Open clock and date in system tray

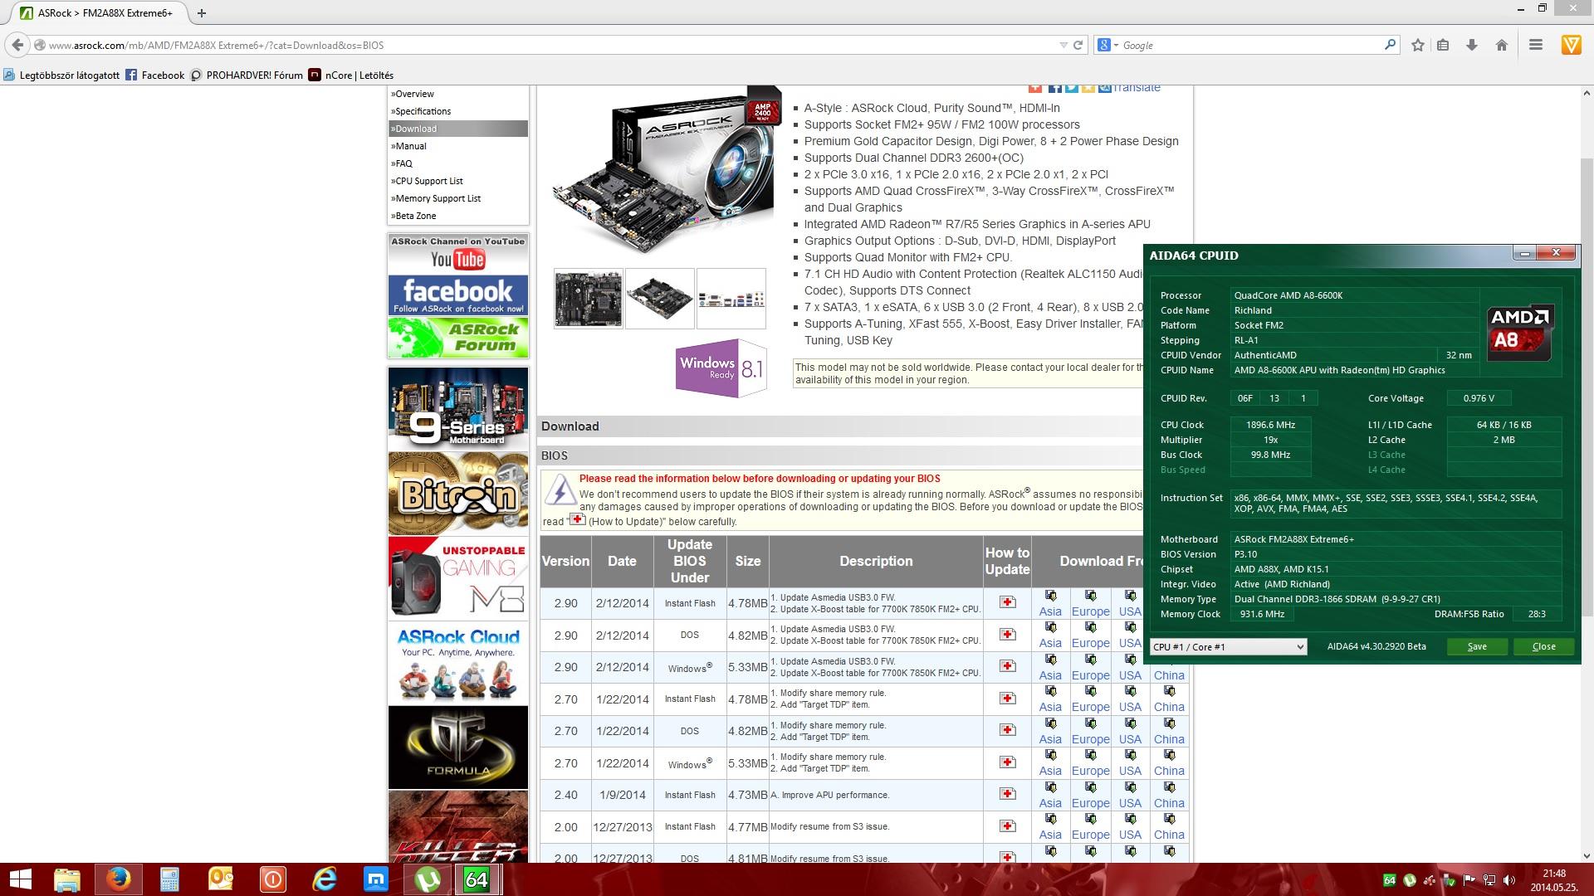[x=1553, y=879]
